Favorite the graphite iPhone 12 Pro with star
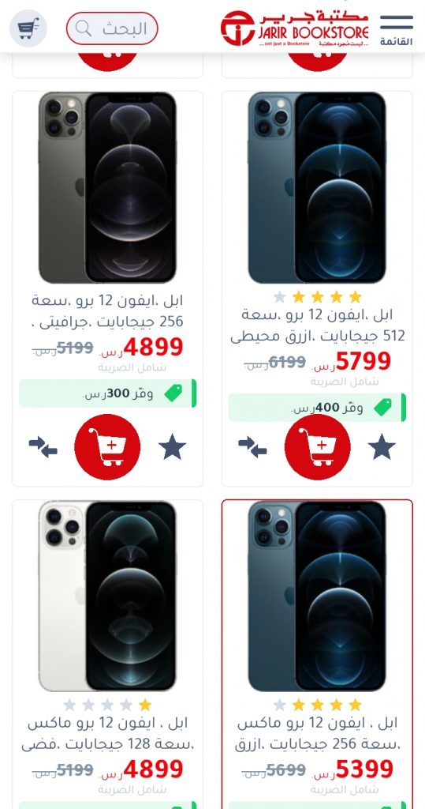The image size is (425, 809). (172, 447)
